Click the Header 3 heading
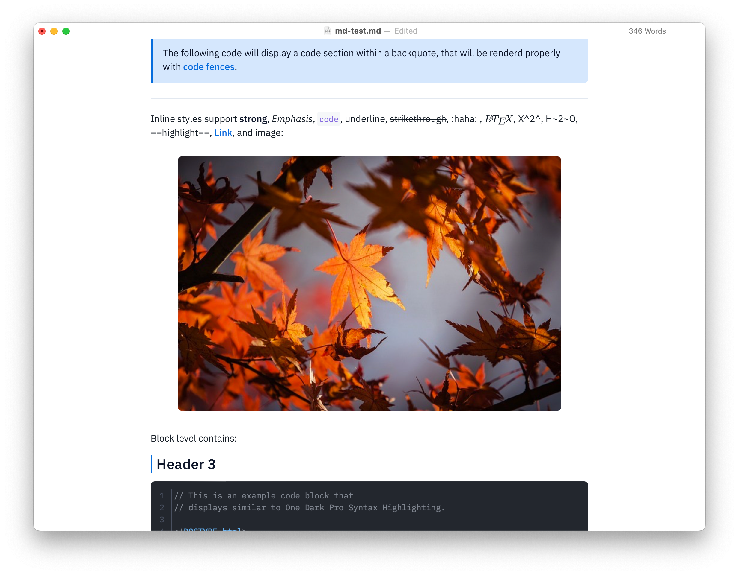 point(186,464)
